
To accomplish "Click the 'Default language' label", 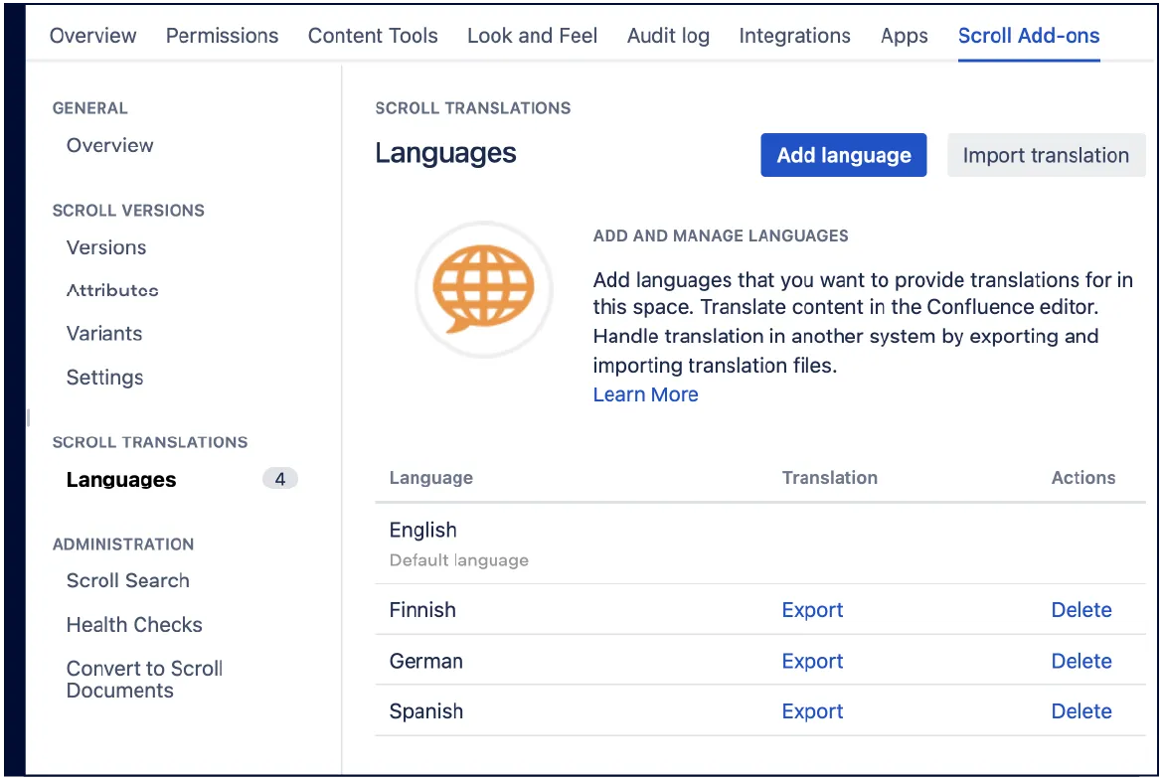I will point(458,560).
